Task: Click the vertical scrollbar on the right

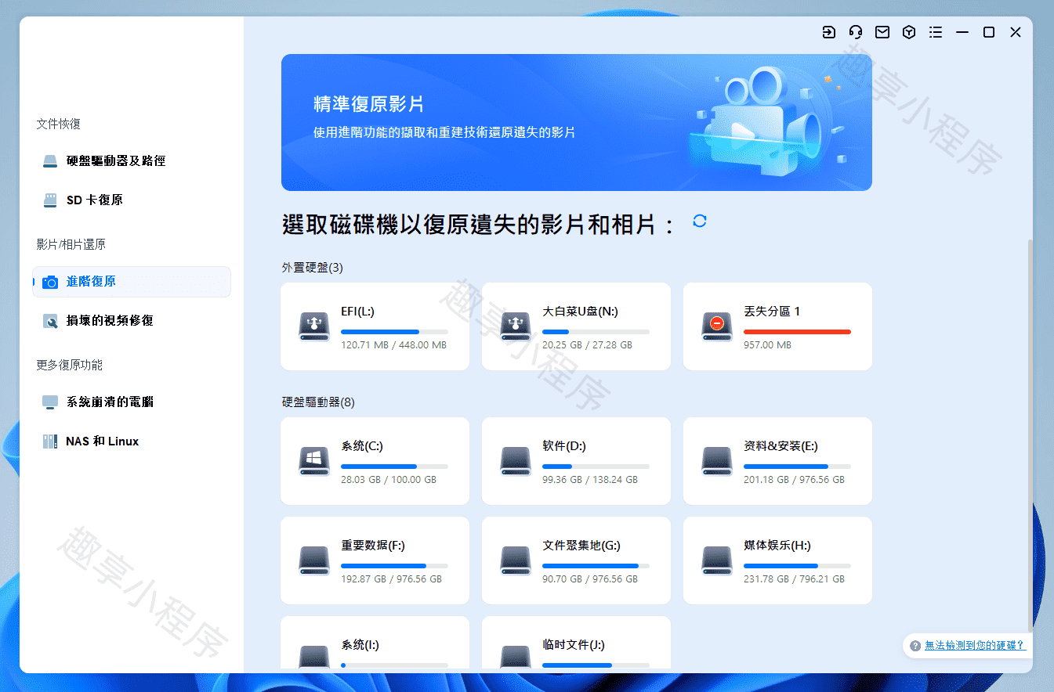Action: 1030,436
